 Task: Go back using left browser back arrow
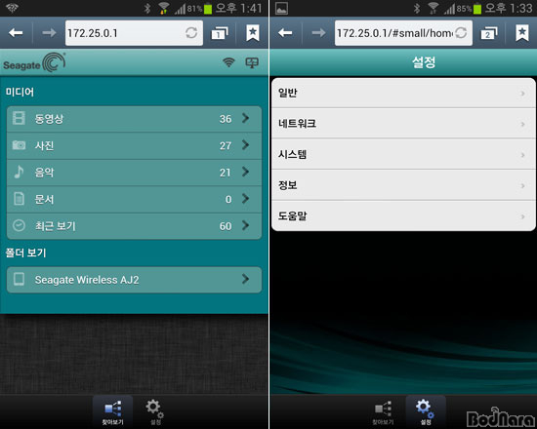click(16, 33)
